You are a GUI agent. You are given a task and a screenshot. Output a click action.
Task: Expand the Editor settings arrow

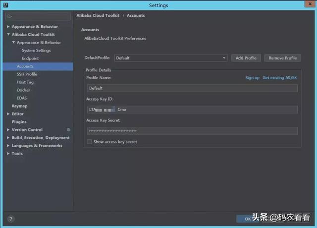tap(8, 114)
